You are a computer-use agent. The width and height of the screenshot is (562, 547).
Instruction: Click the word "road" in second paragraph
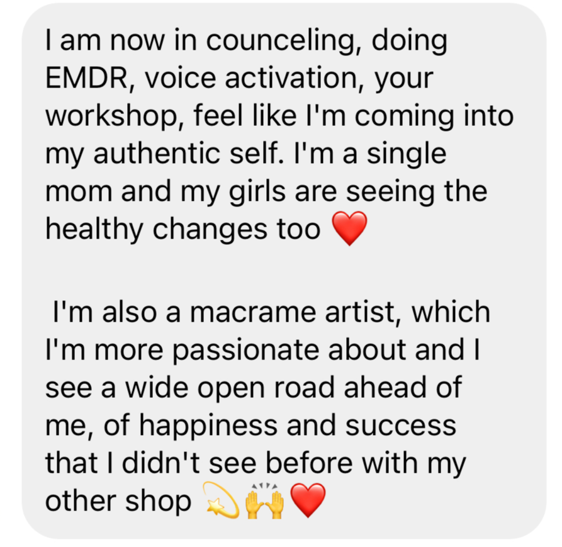[305, 388]
